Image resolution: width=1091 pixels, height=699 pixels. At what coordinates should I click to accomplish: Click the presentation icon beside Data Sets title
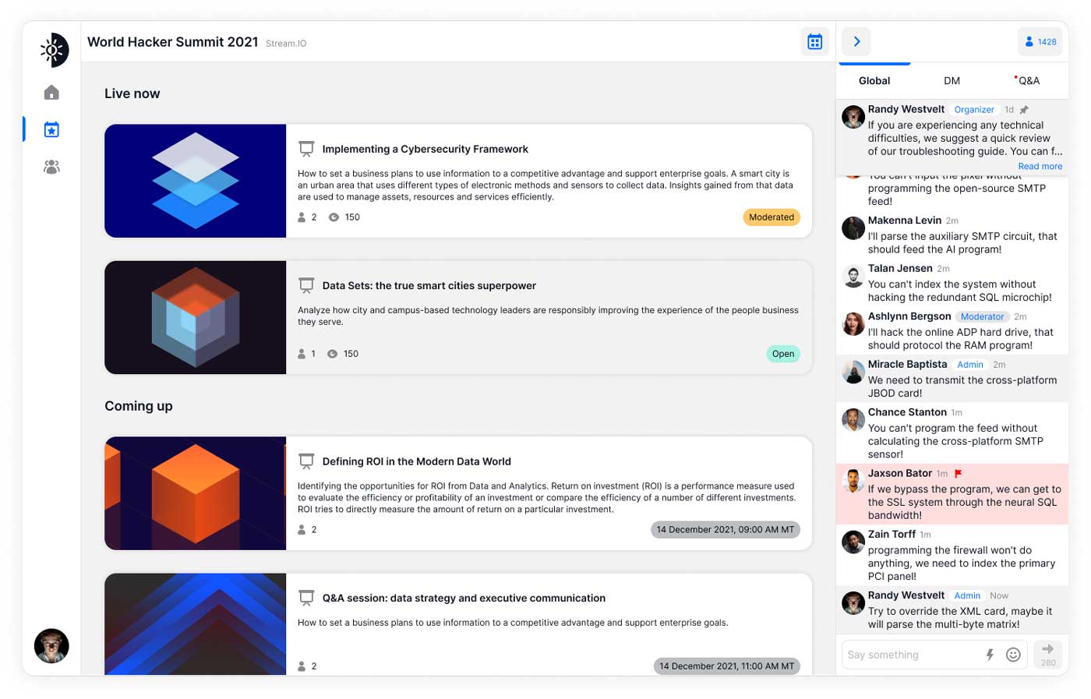click(306, 286)
